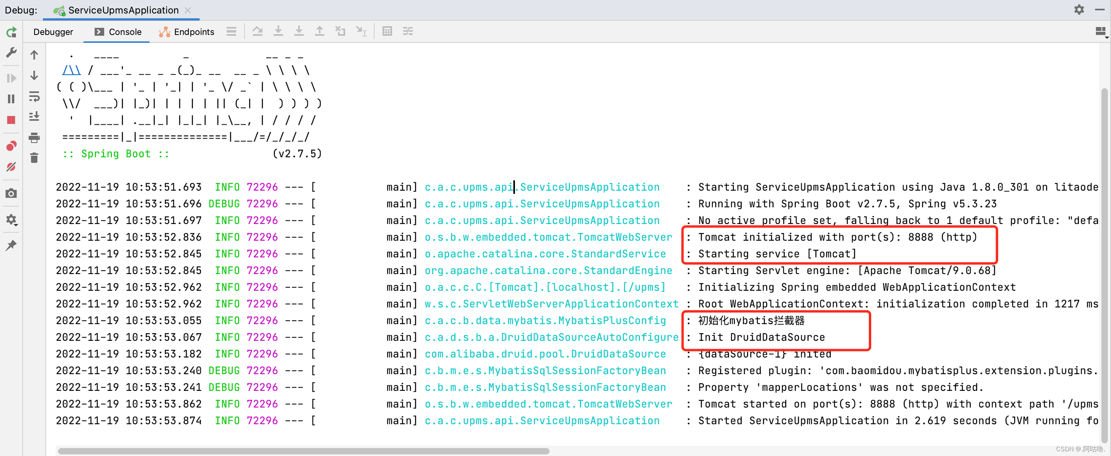
Task: Run to cursor
Action: point(361,31)
